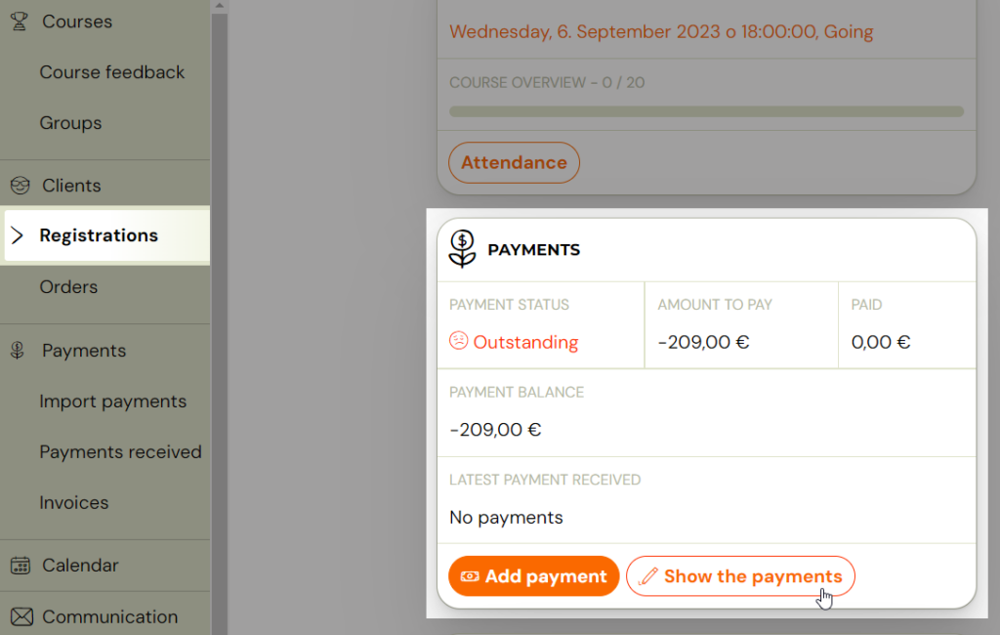Click the Calendar icon in sidebar

coord(20,565)
